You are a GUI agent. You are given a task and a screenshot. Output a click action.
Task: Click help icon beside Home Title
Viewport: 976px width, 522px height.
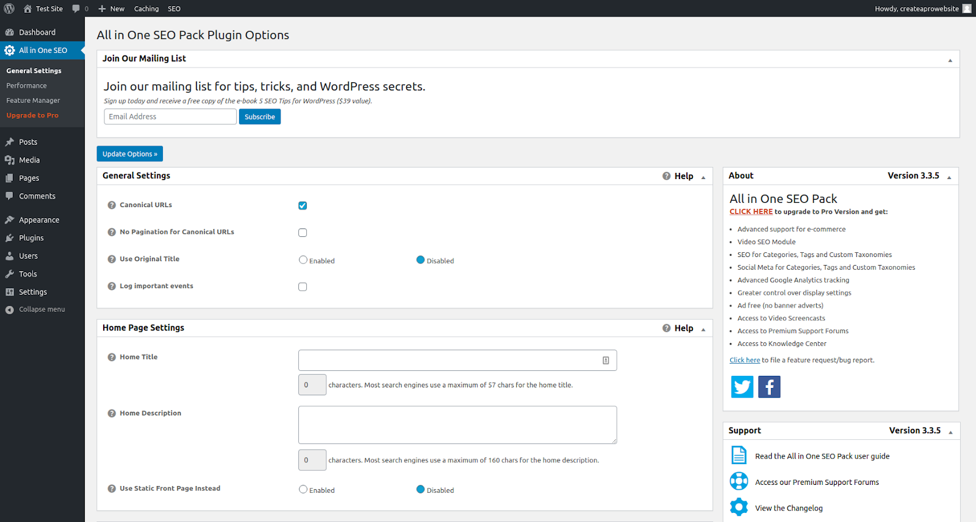(112, 358)
